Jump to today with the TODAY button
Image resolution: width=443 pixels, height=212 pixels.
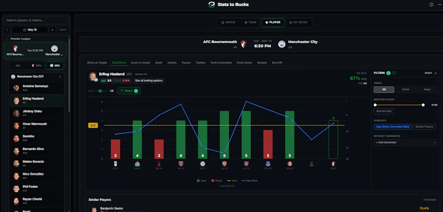pyautogui.click(x=63, y=30)
